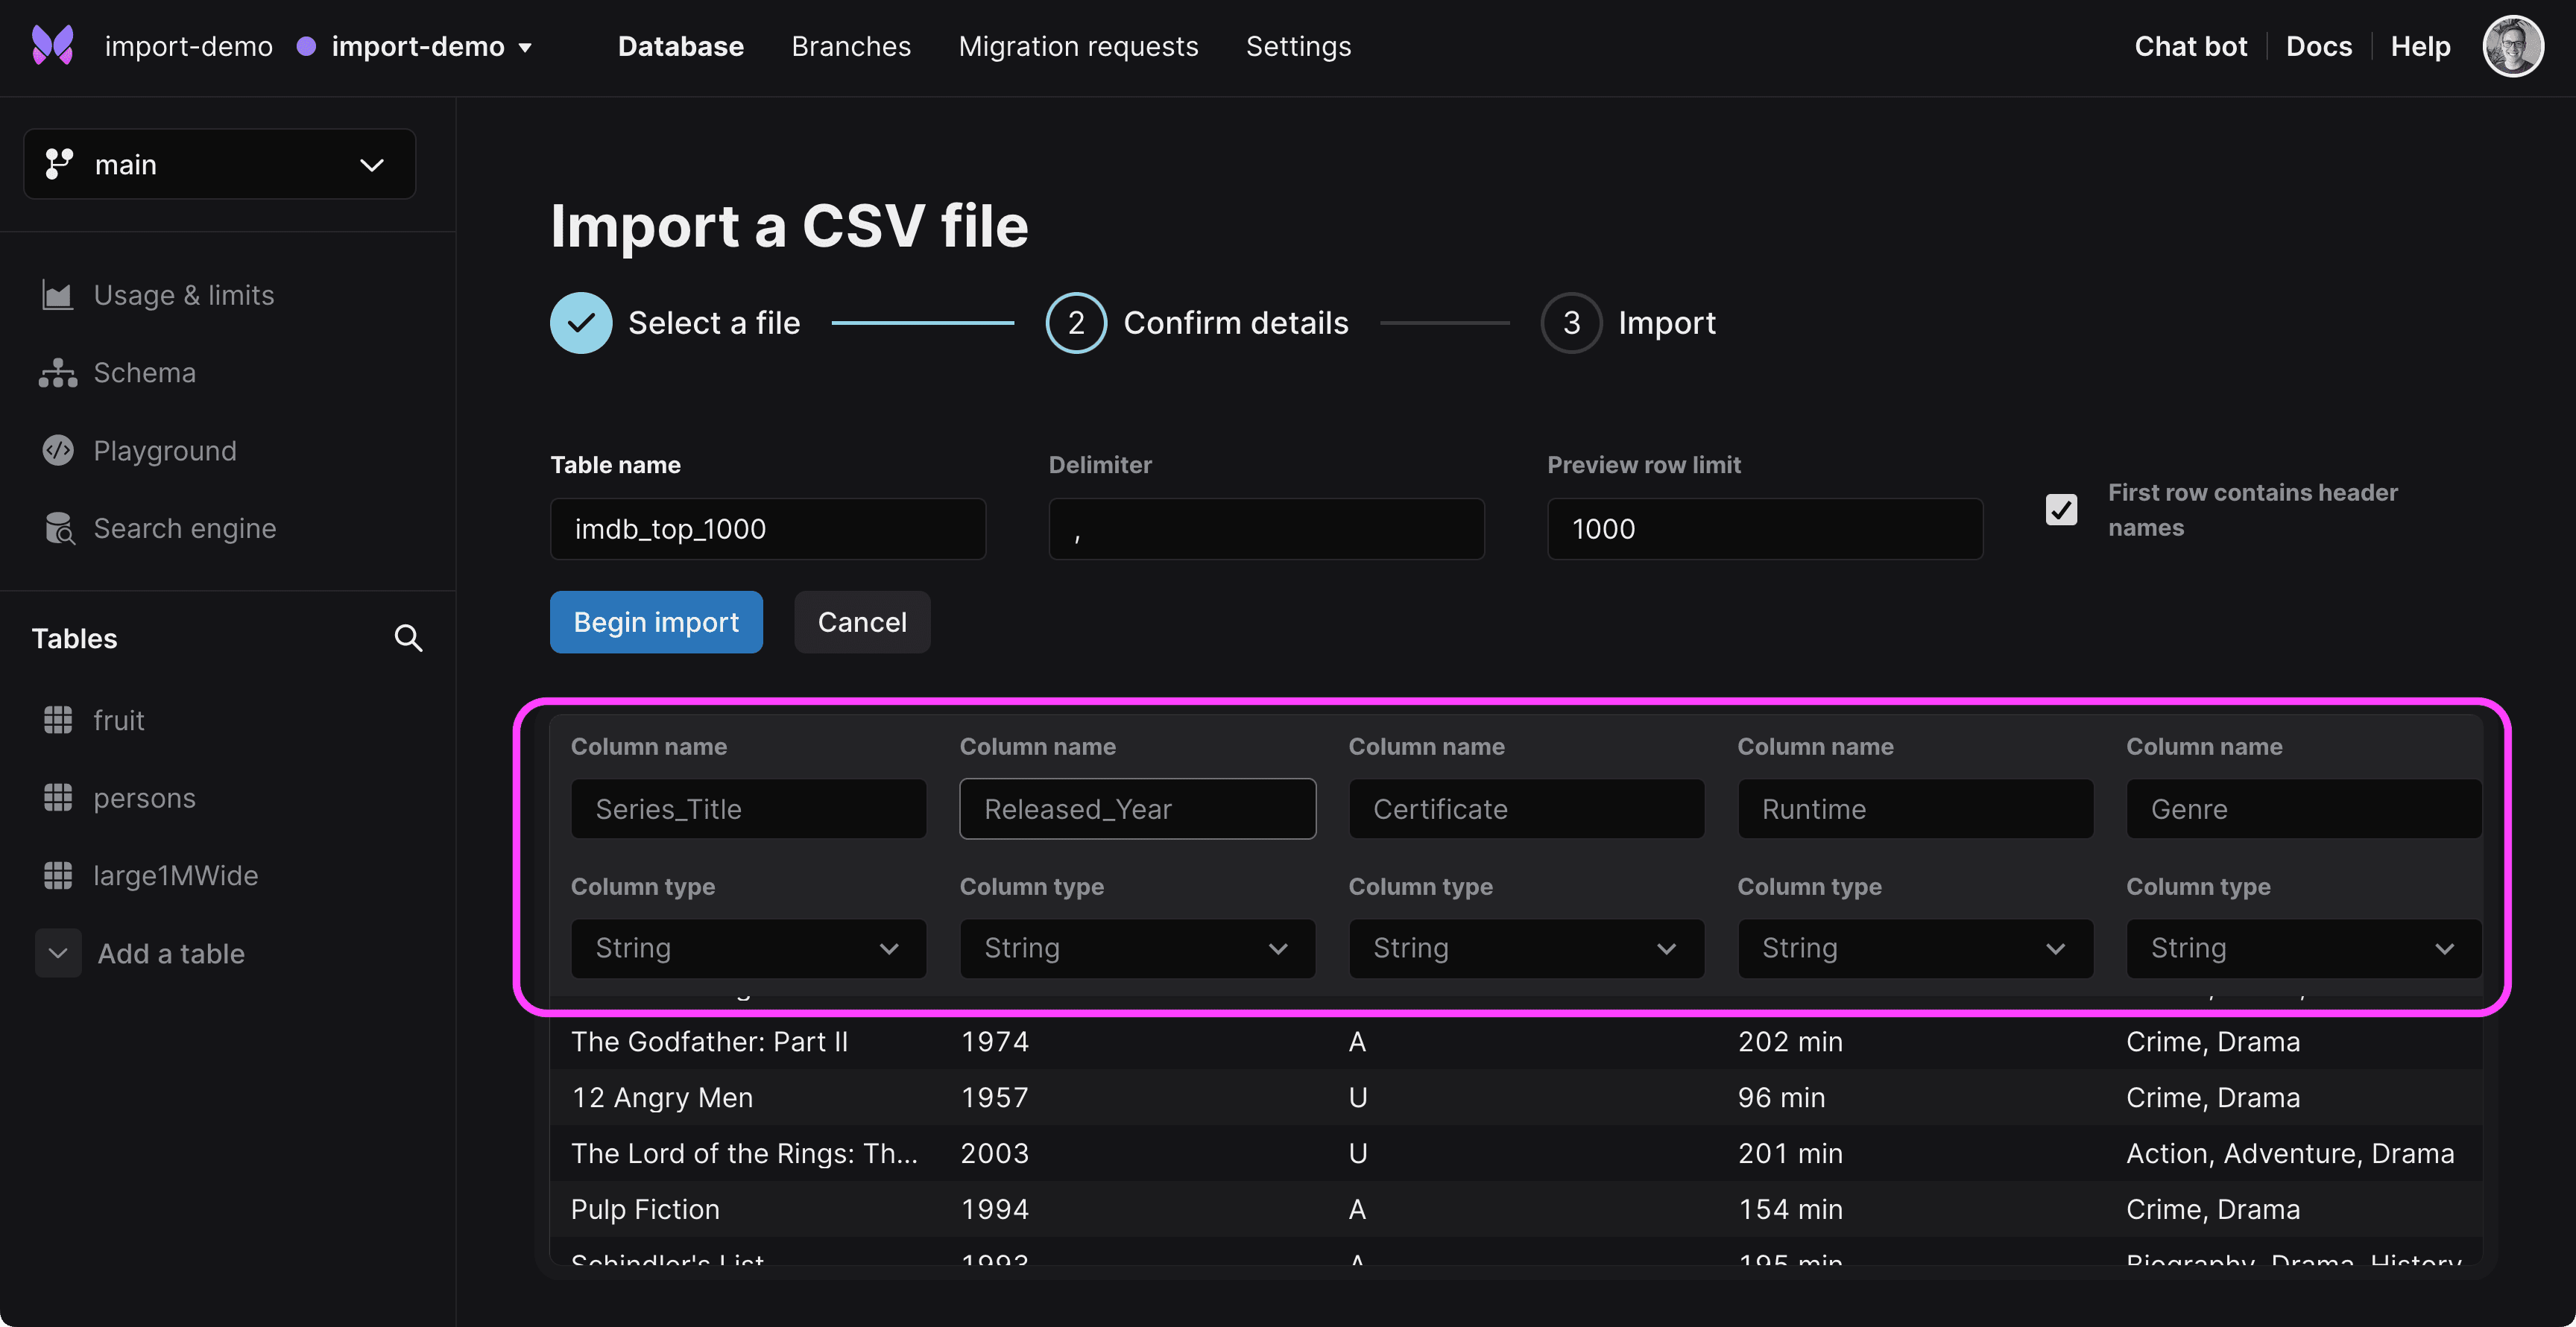
Task: Search tables with magnifier icon
Action: [x=408, y=639]
